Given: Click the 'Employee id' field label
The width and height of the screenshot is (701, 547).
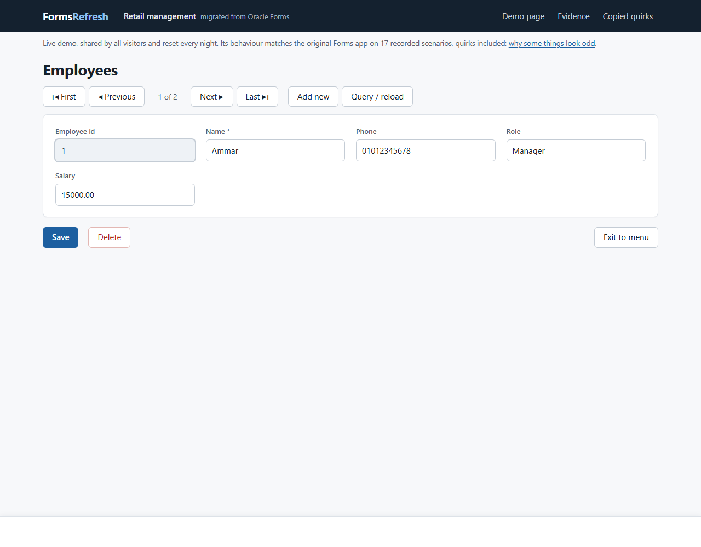Looking at the screenshot, I should point(75,131).
